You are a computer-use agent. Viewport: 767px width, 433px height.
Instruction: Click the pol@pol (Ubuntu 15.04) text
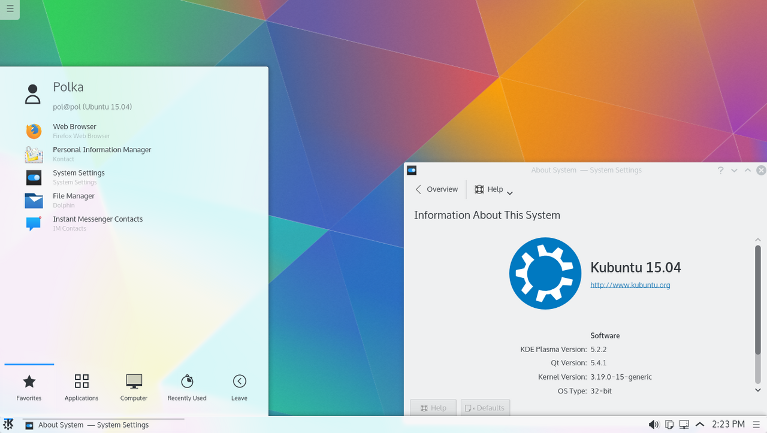tap(92, 107)
